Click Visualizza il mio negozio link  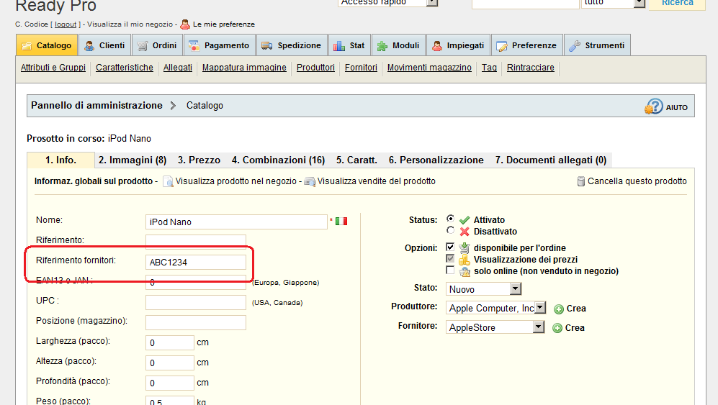point(130,24)
